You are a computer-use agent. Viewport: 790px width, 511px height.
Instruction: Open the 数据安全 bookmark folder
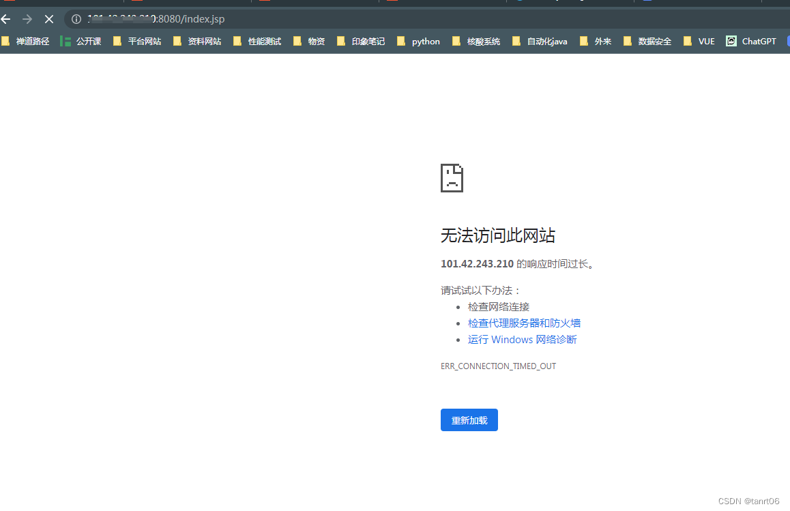pos(647,42)
